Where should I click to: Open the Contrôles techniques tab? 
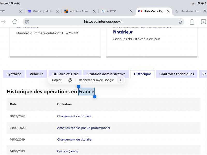tap(177, 74)
